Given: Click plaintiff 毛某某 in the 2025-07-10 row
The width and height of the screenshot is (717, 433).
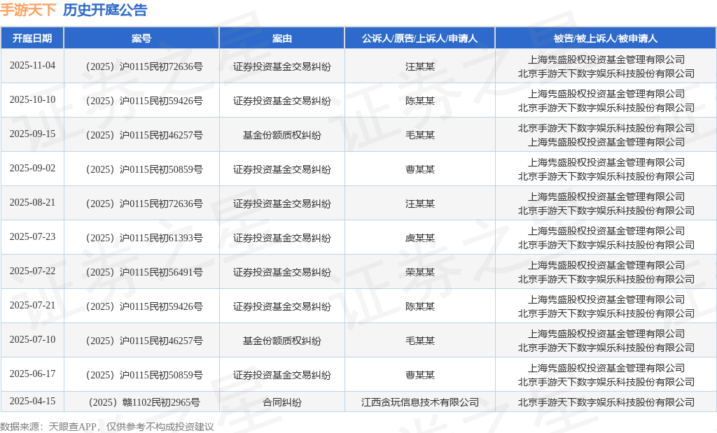Looking at the screenshot, I should click(420, 341).
